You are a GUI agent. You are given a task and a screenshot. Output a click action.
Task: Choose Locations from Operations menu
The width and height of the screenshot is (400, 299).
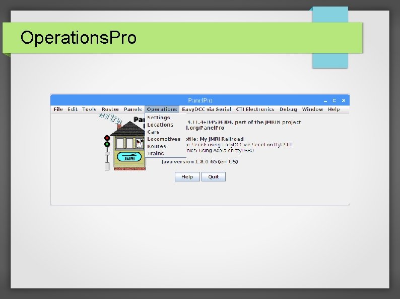[x=160, y=125]
